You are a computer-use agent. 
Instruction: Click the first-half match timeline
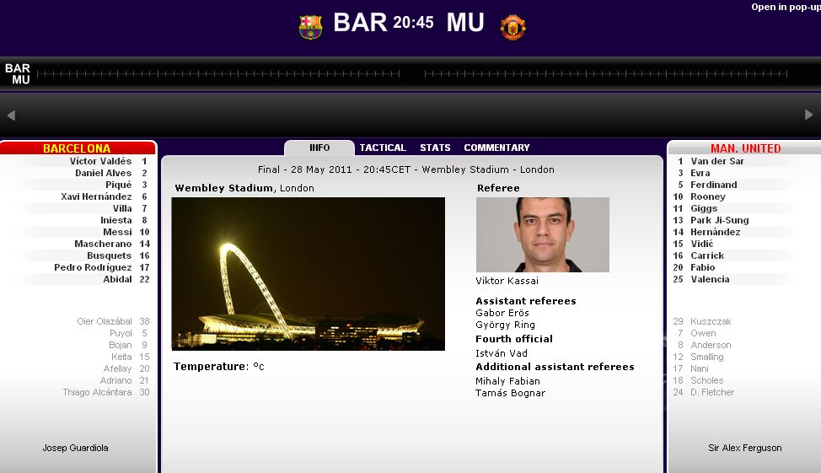218,74
